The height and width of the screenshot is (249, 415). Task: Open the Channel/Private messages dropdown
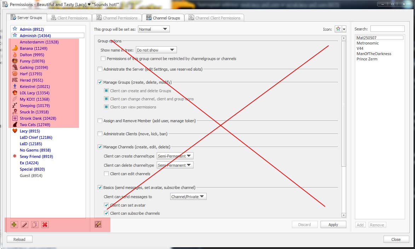tap(188, 197)
